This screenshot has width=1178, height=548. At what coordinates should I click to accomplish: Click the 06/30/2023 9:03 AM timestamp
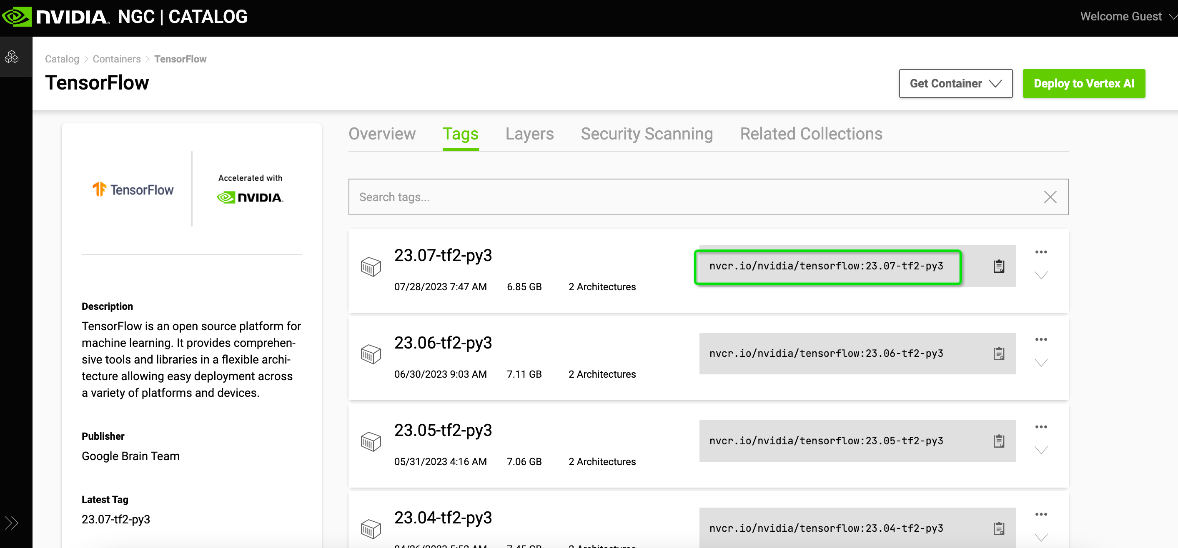pyautogui.click(x=440, y=374)
